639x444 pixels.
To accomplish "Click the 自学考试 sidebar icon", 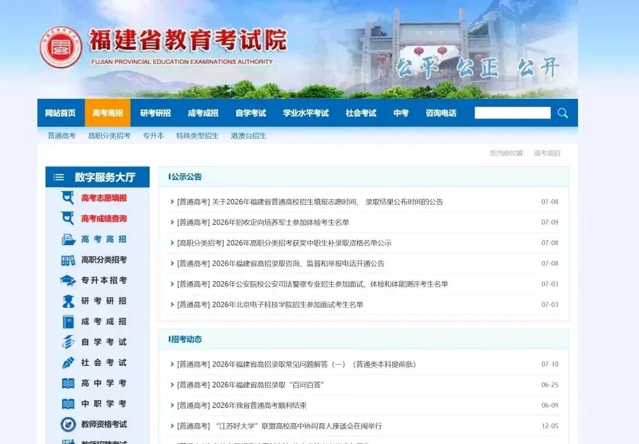I will 68,342.
